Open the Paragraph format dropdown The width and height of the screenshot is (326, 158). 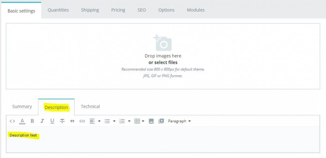tap(179, 121)
